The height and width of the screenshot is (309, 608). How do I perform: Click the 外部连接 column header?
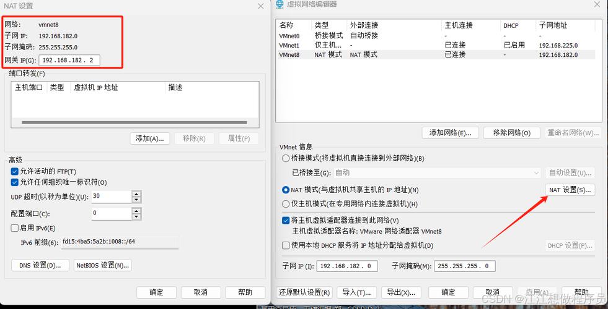click(394, 25)
